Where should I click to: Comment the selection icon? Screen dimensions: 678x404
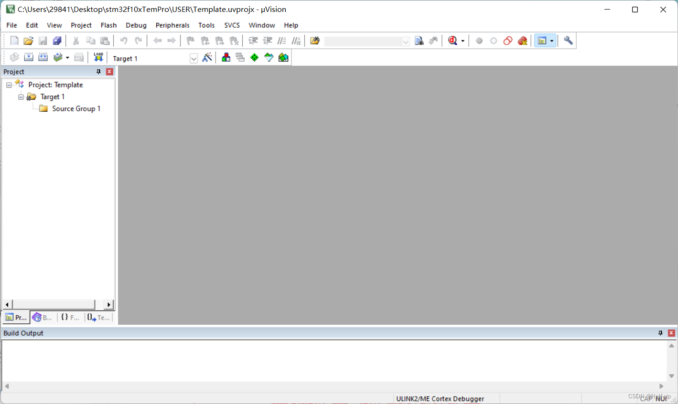point(282,41)
